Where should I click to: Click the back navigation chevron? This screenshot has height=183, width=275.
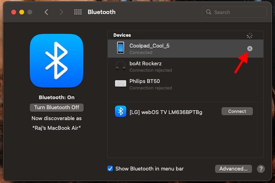click(46, 12)
